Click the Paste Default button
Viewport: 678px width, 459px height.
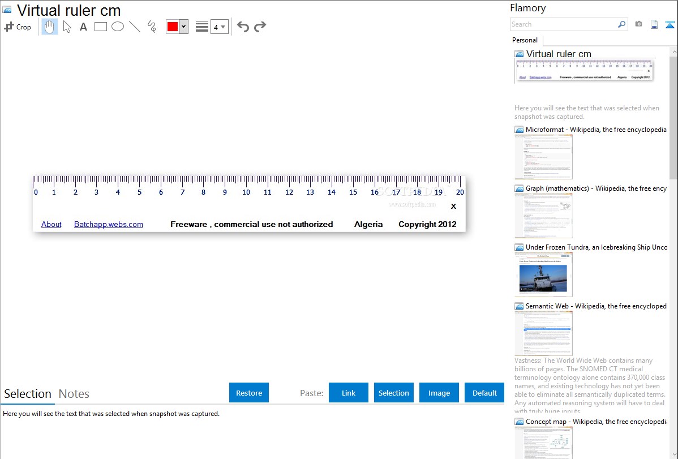(x=484, y=393)
